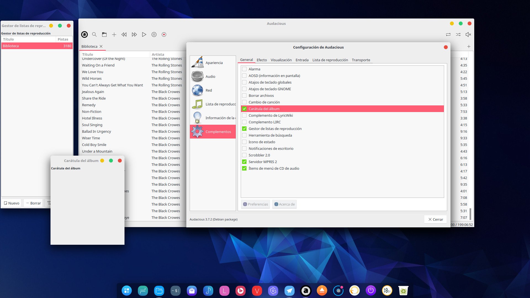This screenshot has width=530, height=298.
Task: Open Telegram from the dock
Action: pyautogui.click(x=289, y=291)
